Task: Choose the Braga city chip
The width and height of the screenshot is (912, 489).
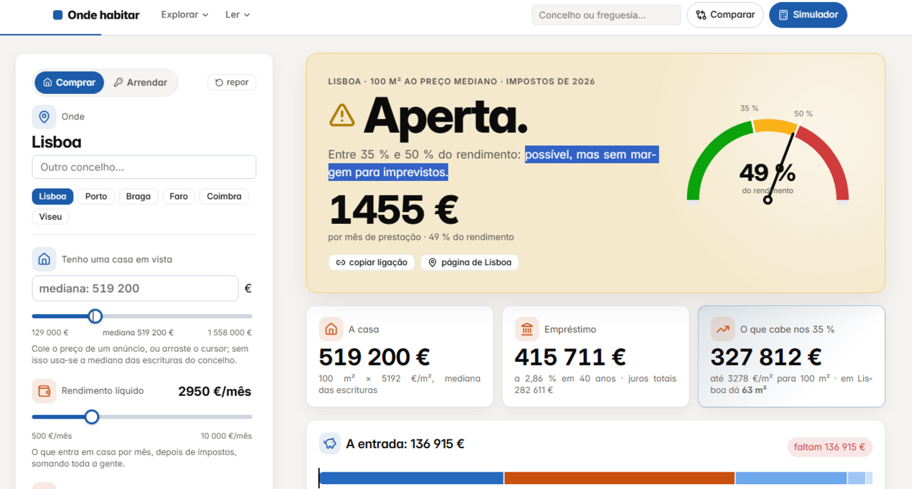Action: tap(138, 196)
